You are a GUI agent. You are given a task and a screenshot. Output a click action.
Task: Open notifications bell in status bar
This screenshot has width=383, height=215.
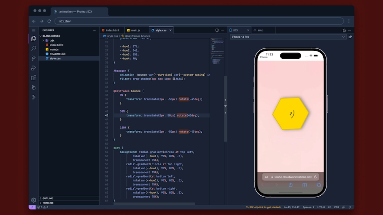[x=350, y=207]
